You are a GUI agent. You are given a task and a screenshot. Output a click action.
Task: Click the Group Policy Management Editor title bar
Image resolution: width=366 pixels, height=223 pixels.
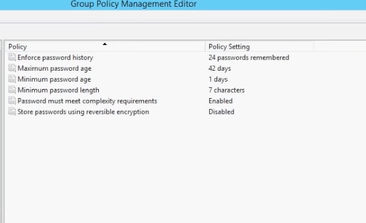tap(183, 5)
